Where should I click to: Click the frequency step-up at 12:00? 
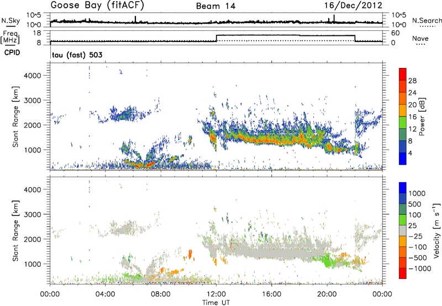click(x=216, y=38)
